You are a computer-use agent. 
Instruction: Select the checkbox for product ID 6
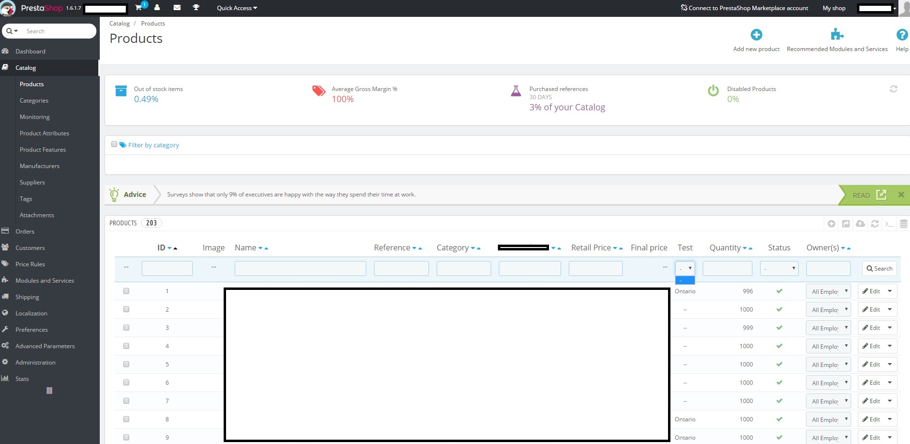click(x=126, y=382)
